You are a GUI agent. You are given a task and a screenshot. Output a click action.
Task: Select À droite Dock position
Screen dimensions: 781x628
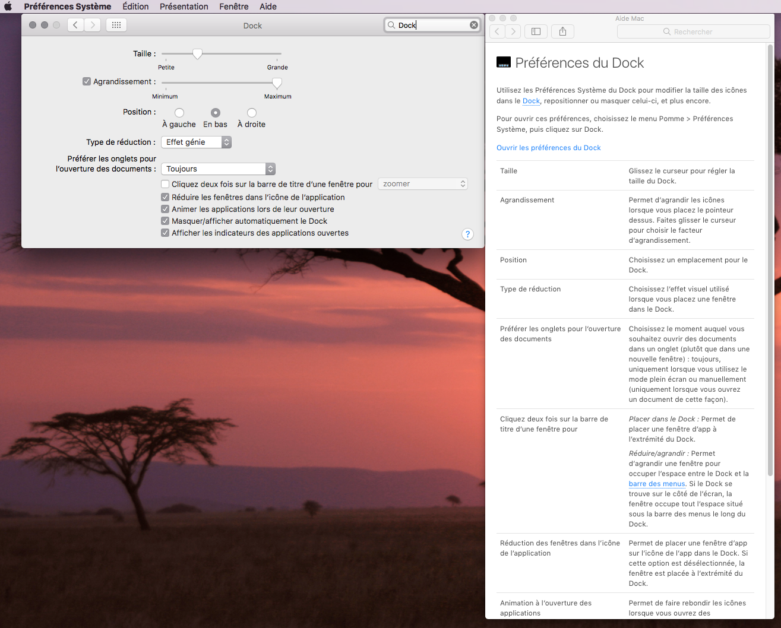252,113
